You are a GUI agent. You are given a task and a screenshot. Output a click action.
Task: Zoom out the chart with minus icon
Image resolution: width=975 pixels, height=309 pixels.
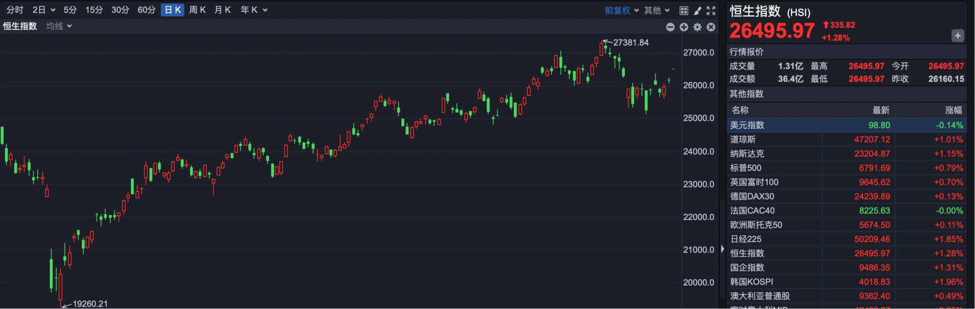(670, 27)
